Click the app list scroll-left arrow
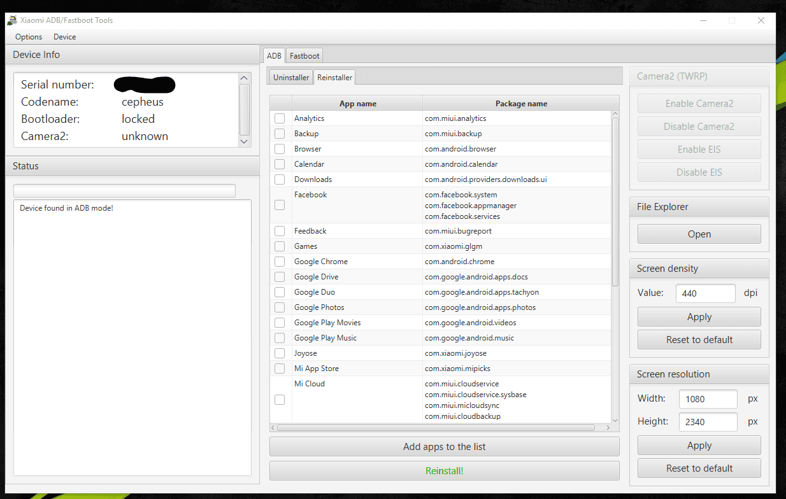The image size is (786, 499). pos(273,428)
